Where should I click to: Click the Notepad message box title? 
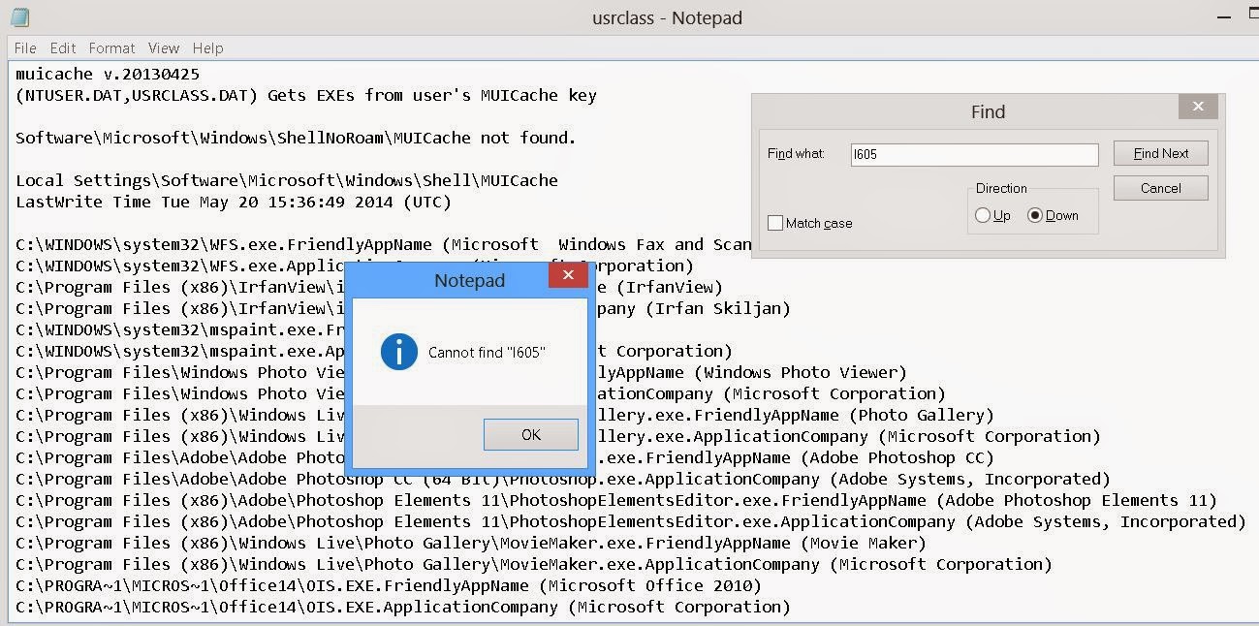click(469, 280)
